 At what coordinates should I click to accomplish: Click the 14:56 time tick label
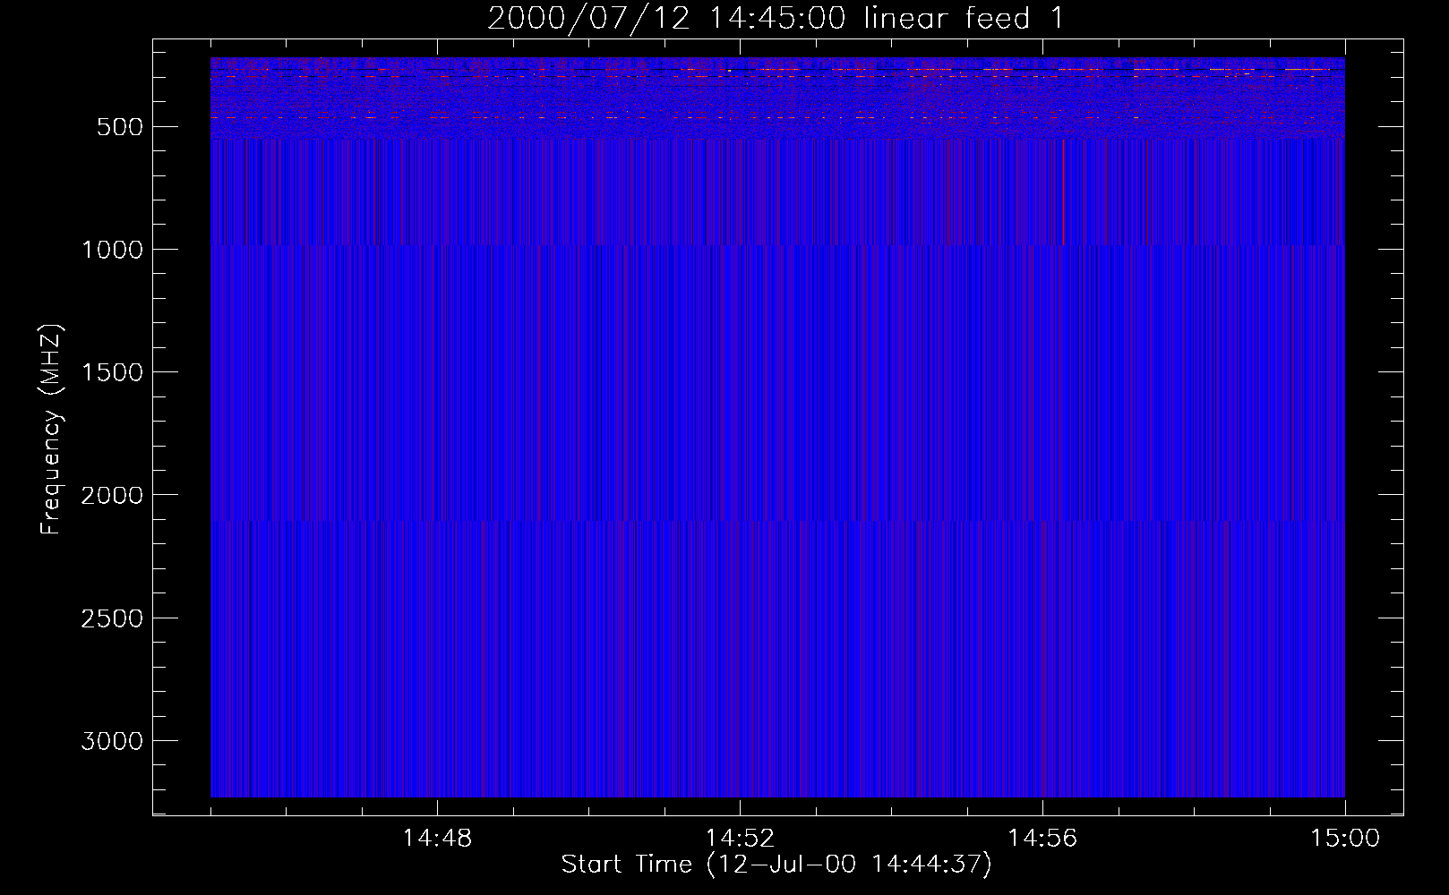pos(1042,839)
